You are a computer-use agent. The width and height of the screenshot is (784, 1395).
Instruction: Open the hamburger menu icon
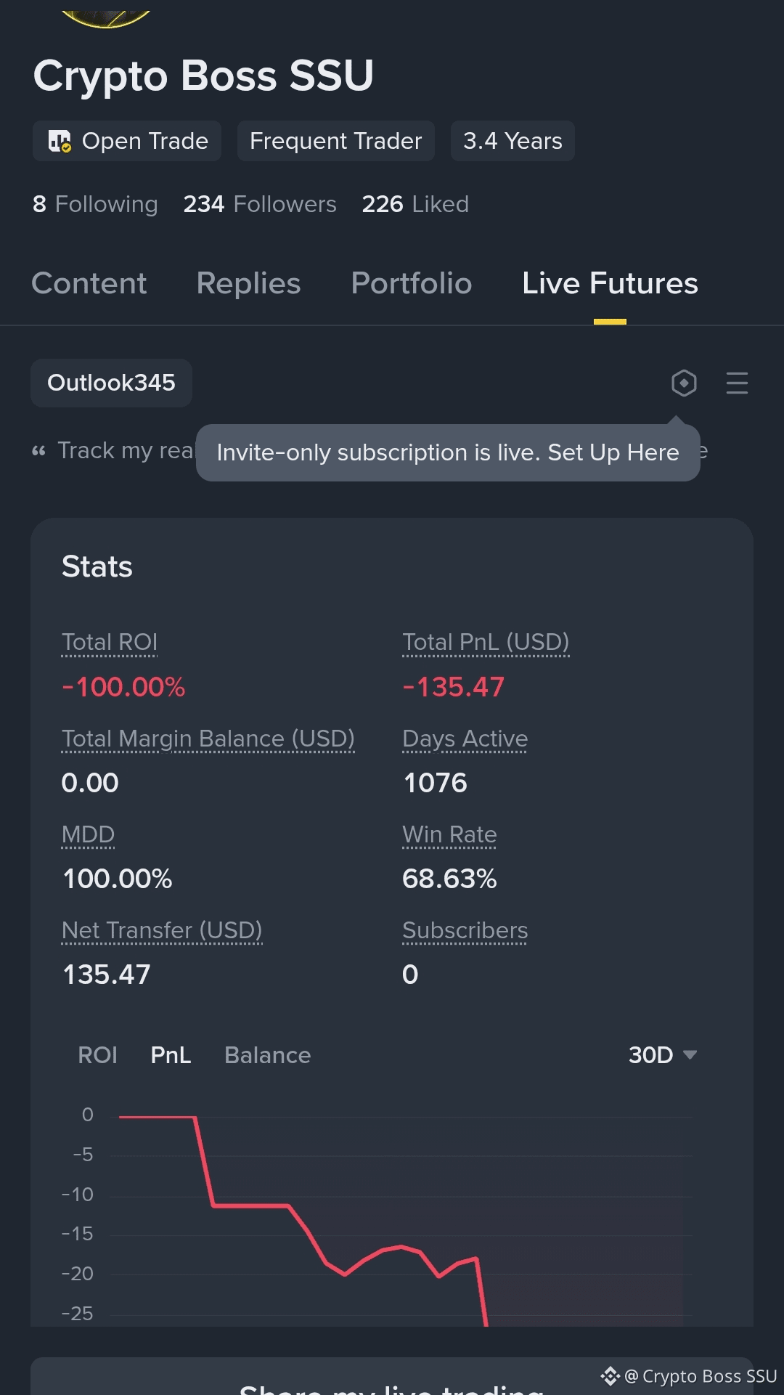737,383
